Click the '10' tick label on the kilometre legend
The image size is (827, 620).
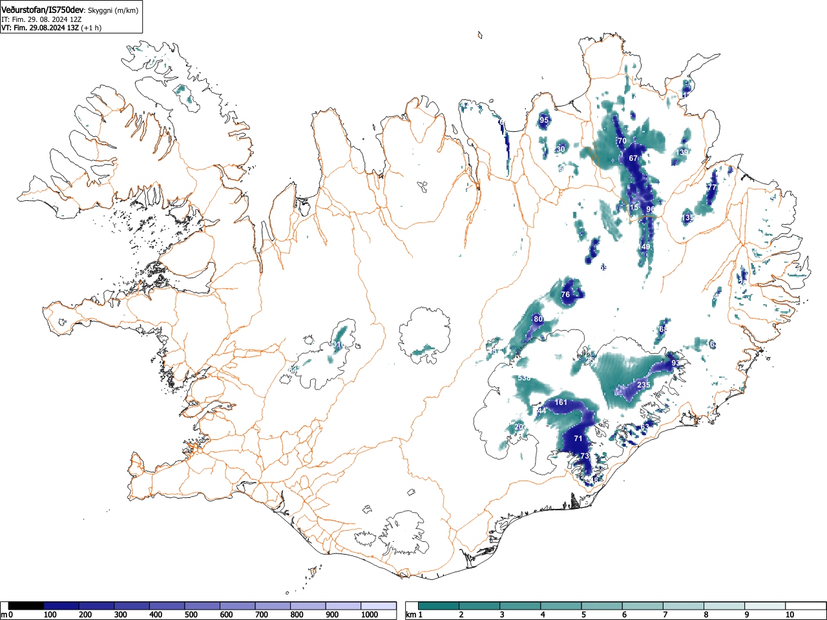pos(789,615)
